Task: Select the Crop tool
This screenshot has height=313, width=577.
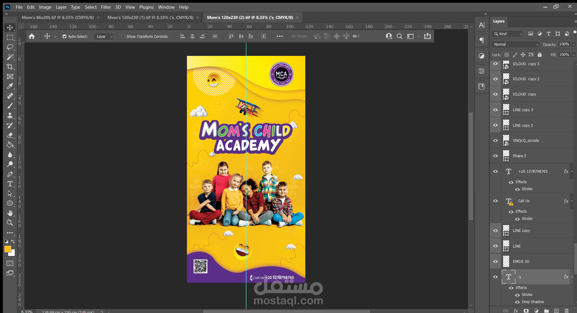Action: pos(10,67)
